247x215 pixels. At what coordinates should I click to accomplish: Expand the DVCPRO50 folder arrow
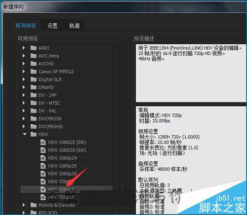pos(24,118)
